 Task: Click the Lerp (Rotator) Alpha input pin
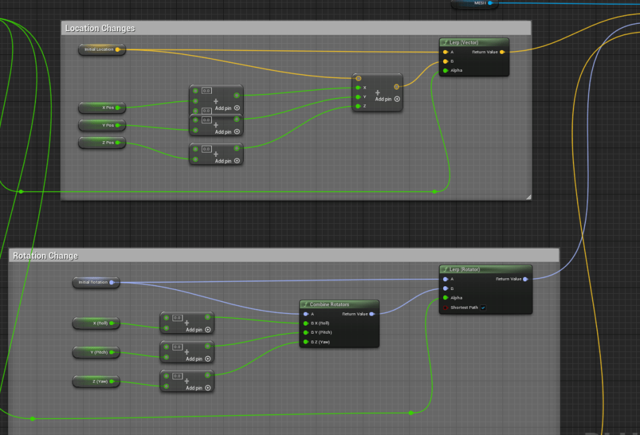[x=445, y=298]
